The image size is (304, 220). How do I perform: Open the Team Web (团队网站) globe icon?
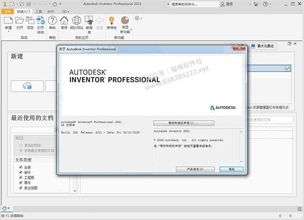pyautogui.click(x=77, y=20)
